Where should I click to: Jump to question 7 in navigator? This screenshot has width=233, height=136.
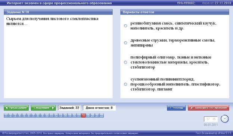point(34,116)
